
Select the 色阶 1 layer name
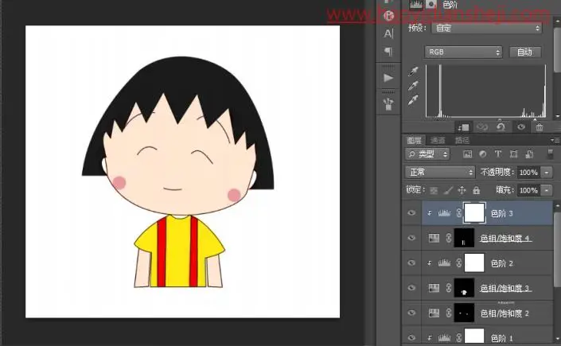pyautogui.click(x=502, y=338)
